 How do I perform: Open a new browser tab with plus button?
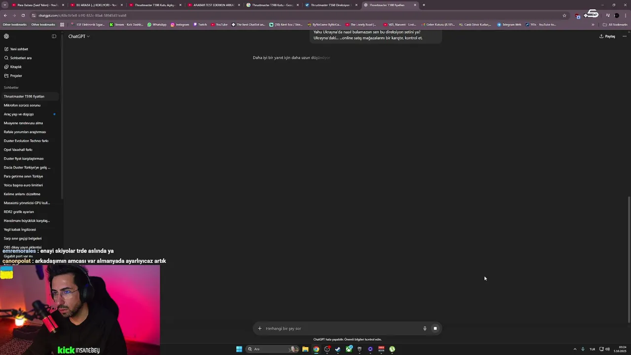[x=423, y=5]
